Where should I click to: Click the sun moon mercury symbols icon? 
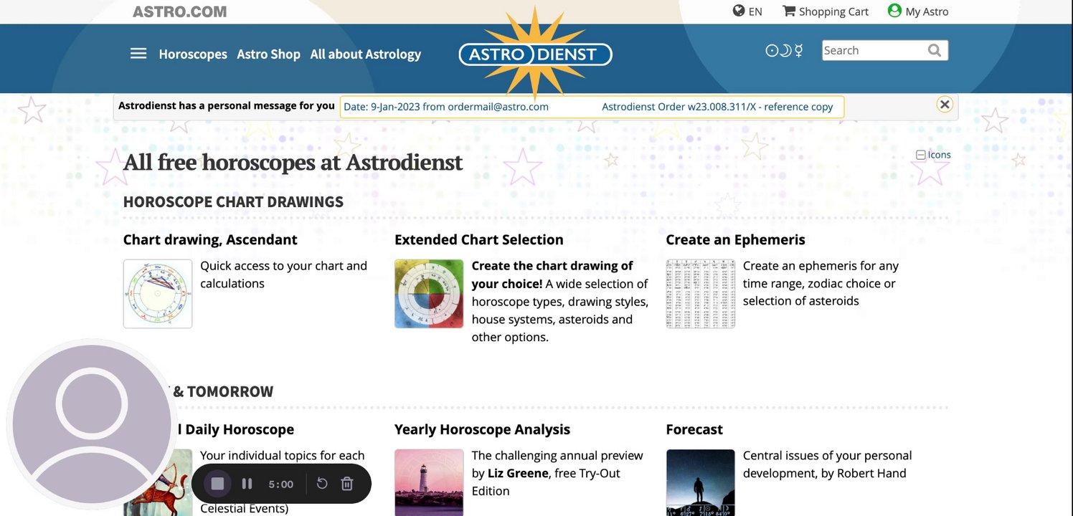[x=785, y=51]
